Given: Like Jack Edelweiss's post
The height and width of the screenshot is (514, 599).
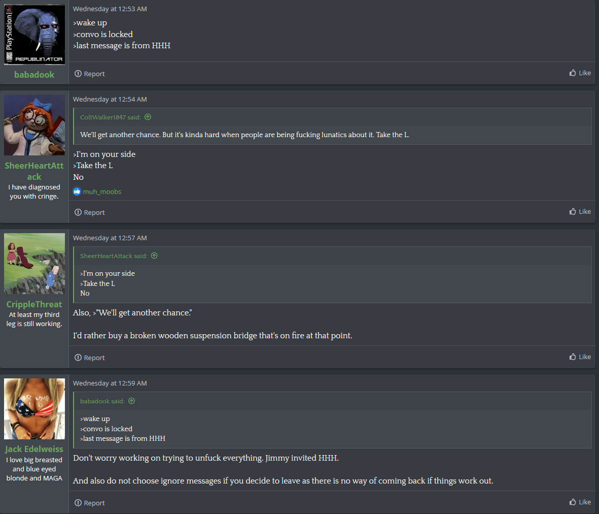Looking at the screenshot, I should (x=580, y=502).
